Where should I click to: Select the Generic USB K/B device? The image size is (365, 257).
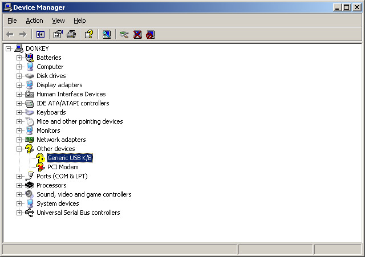point(70,158)
